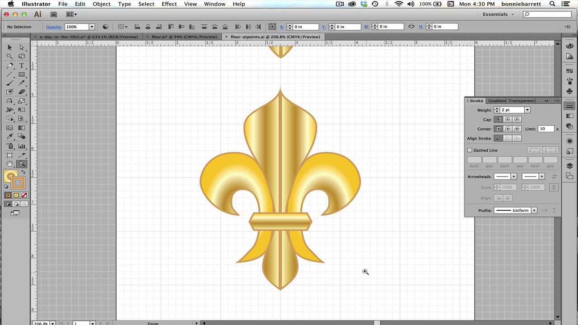This screenshot has height=325, width=578.
Task: Click the Opacity link in control bar
Action: [x=53, y=27]
